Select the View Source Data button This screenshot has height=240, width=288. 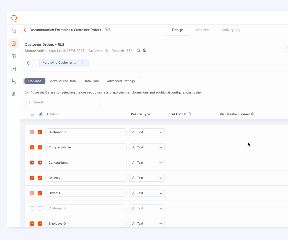tap(62, 81)
